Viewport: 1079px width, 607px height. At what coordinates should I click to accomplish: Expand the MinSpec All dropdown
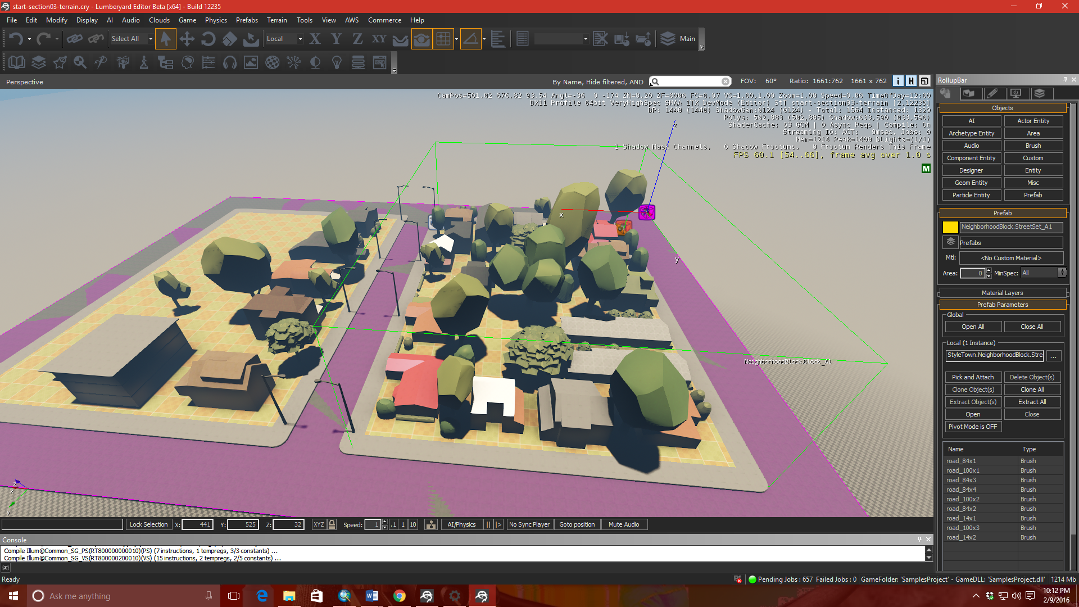(1062, 273)
